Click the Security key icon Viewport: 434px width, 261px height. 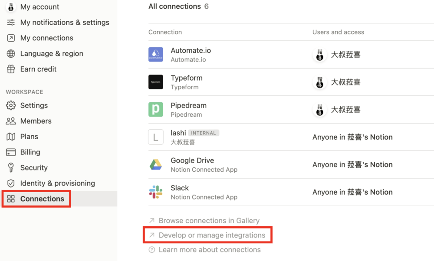11,168
